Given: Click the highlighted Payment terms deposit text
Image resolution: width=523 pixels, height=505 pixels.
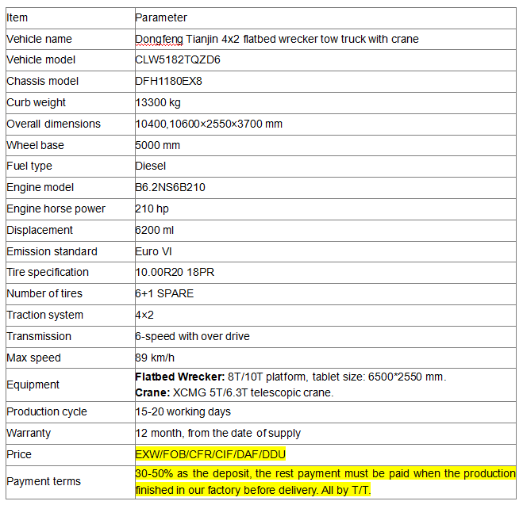Looking at the screenshot, I should pos(325,482).
